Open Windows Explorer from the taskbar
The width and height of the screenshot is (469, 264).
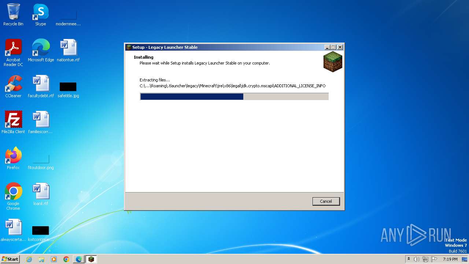click(41, 259)
